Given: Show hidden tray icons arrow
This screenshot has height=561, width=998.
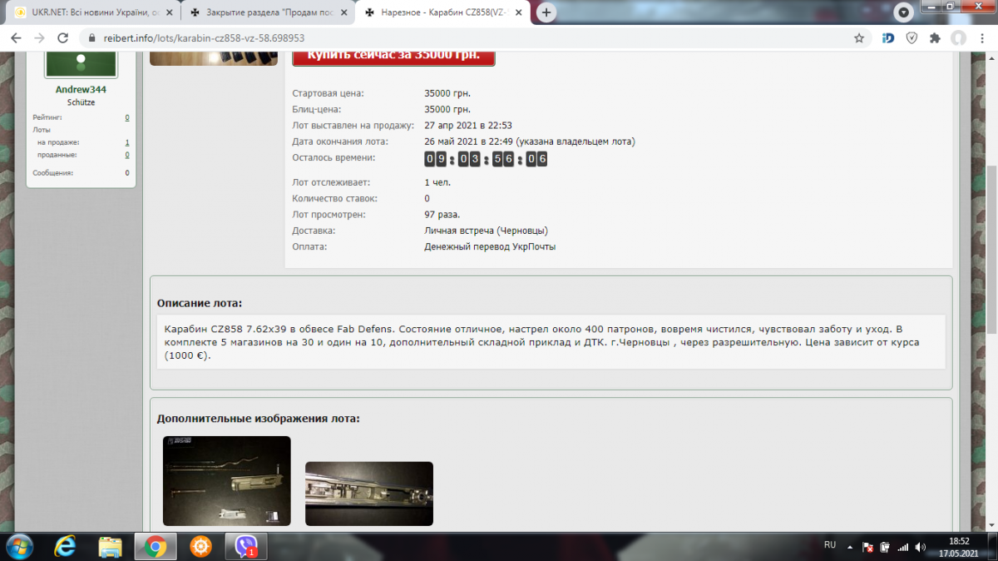Looking at the screenshot, I should (850, 547).
